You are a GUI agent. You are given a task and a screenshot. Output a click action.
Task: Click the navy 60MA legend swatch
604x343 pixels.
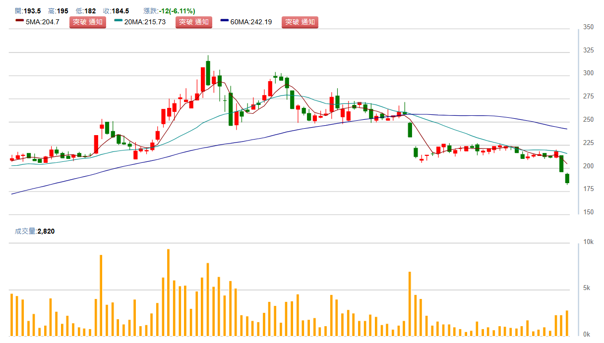tap(225, 21)
